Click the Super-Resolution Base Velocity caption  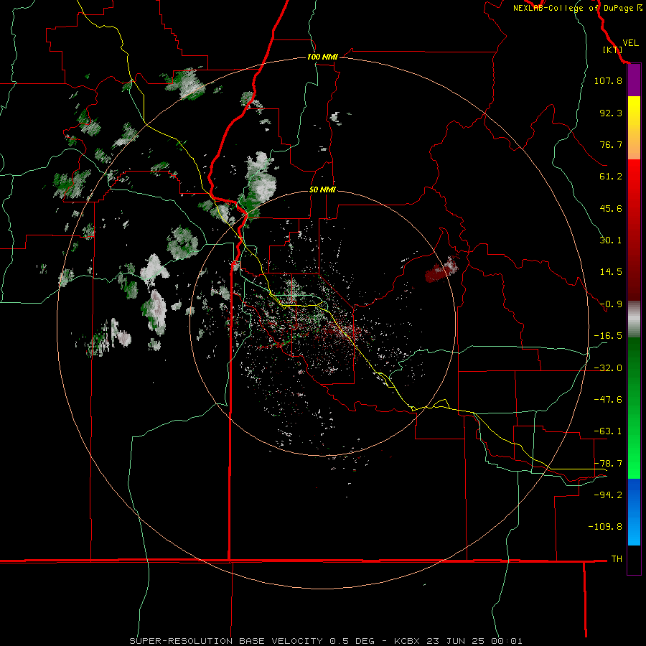[326, 641]
